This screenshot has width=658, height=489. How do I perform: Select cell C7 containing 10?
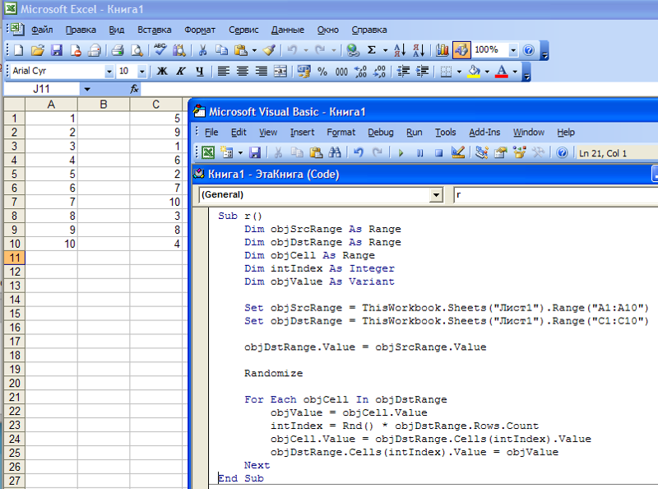pyautogui.click(x=155, y=202)
